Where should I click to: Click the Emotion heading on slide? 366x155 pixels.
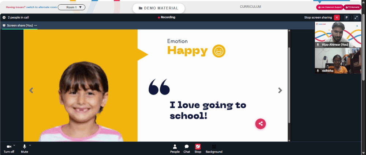178,41
